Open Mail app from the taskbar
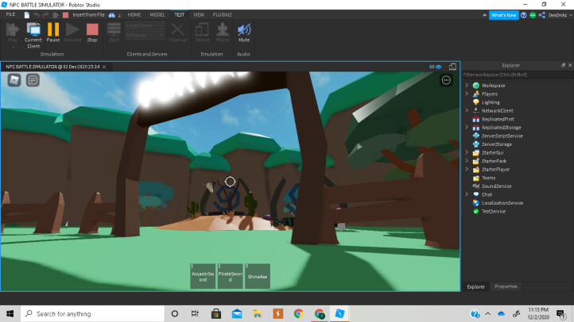The image size is (574, 322). point(237,313)
